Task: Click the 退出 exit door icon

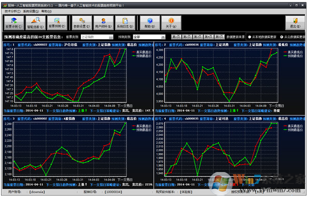Action: [295, 23]
